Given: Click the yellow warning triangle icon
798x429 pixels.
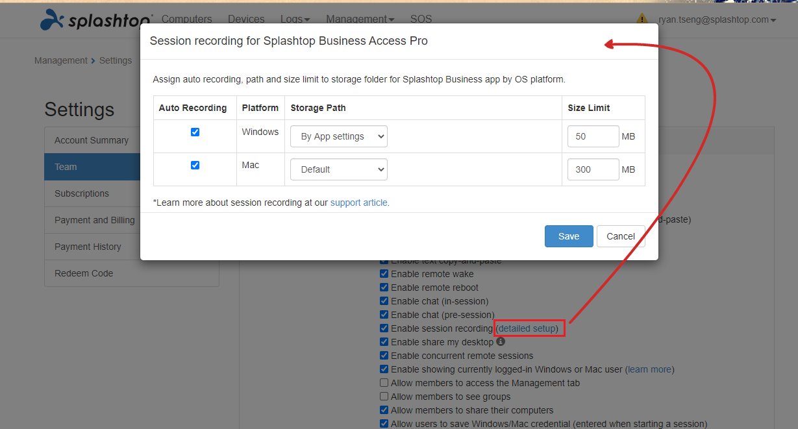Looking at the screenshot, I should tap(642, 19).
